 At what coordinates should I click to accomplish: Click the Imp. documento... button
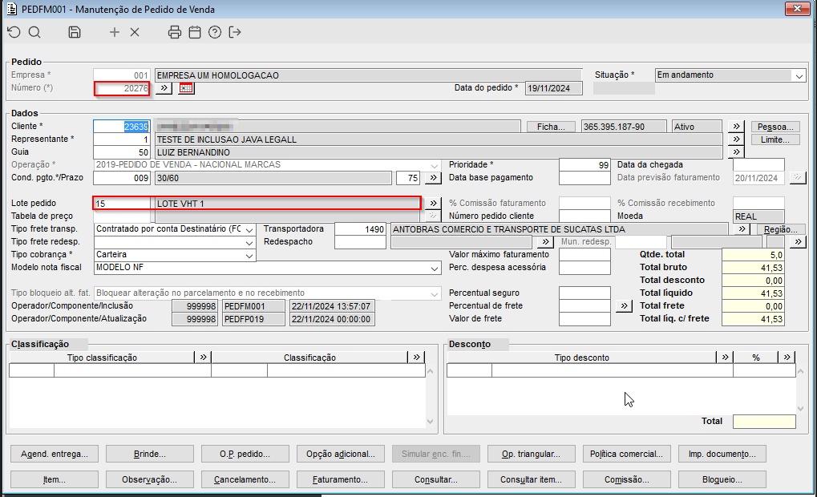pyautogui.click(x=722, y=454)
